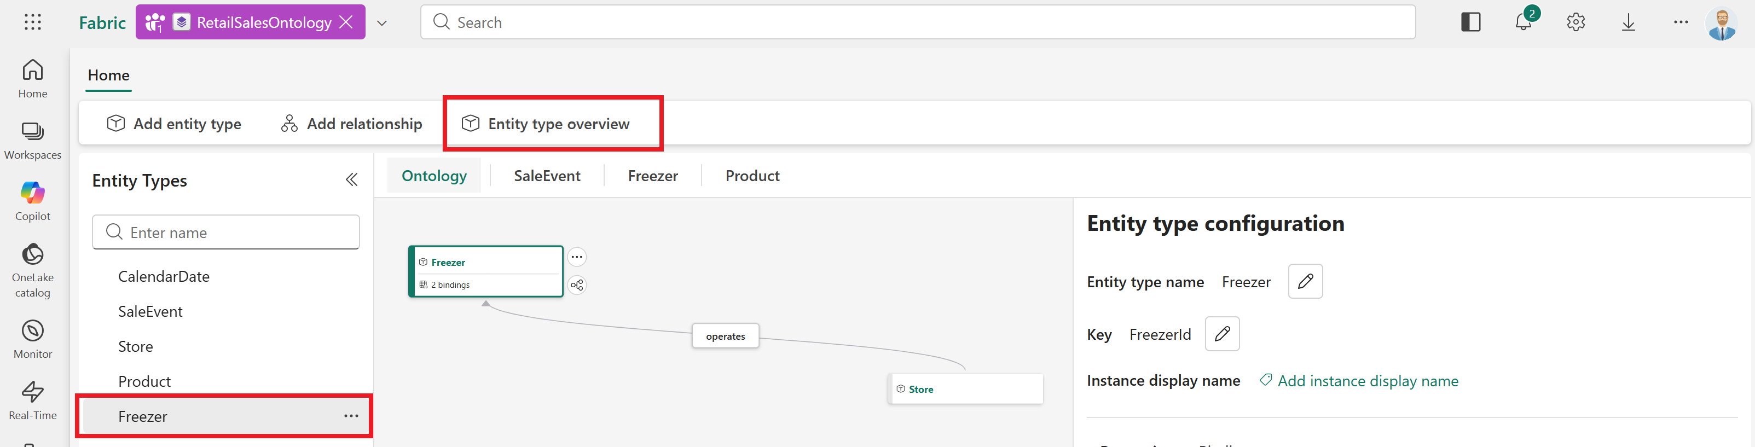Switch to the SaleEvent tab
Viewport: 1755px width, 447px height.
coord(547,176)
